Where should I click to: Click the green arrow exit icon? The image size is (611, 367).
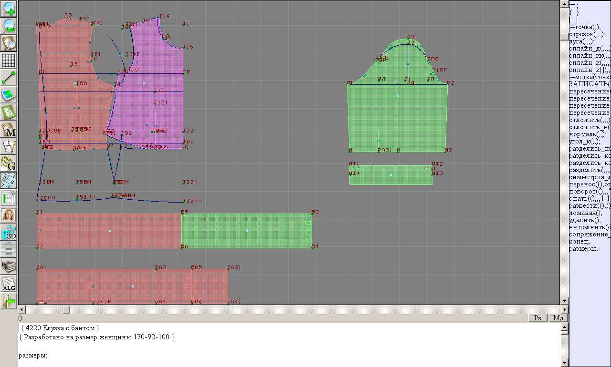tap(9, 301)
